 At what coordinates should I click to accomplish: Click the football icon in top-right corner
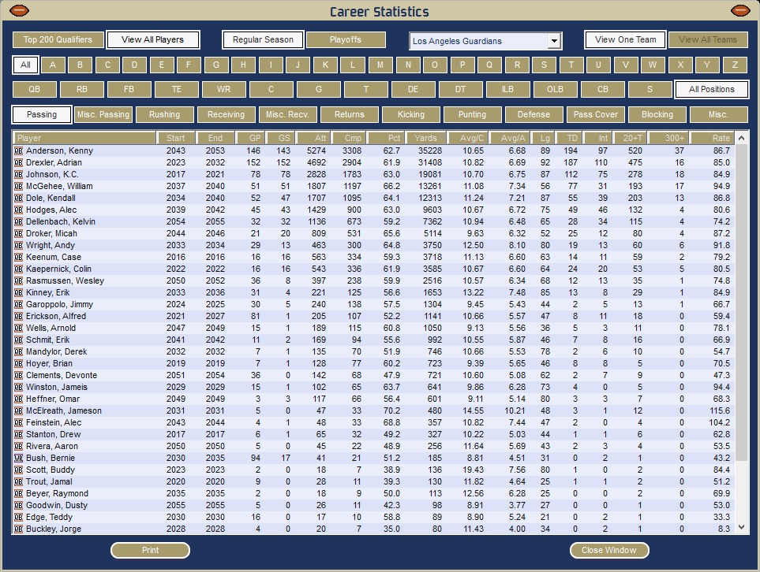[740, 11]
